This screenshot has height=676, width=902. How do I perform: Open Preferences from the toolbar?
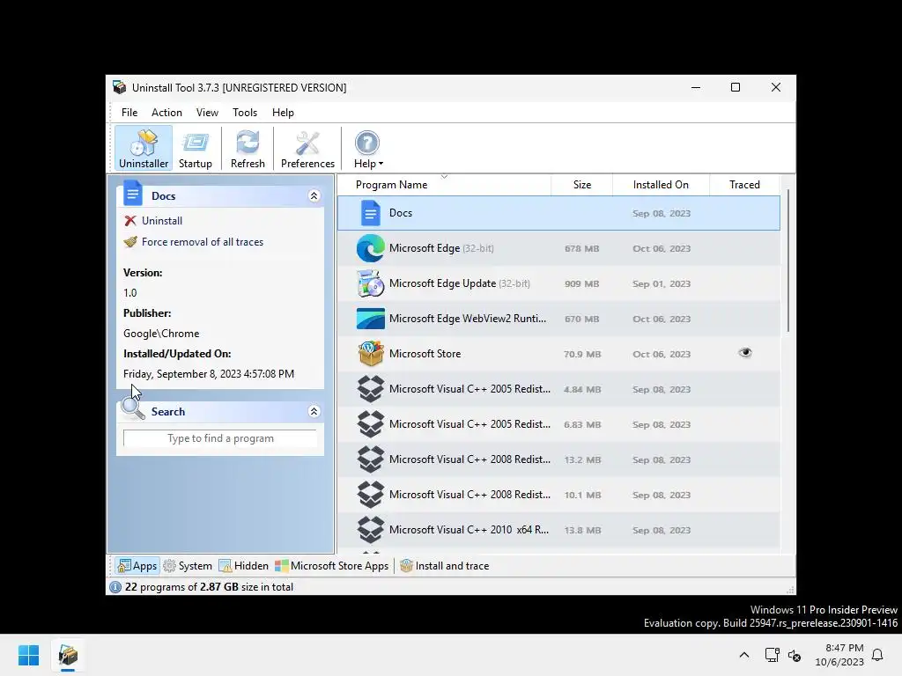point(307,149)
